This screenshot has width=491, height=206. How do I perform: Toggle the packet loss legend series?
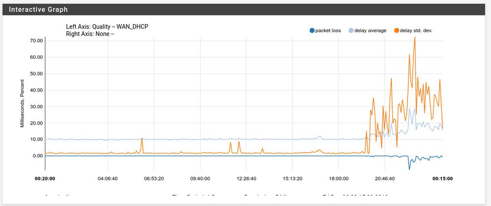point(325,30)
